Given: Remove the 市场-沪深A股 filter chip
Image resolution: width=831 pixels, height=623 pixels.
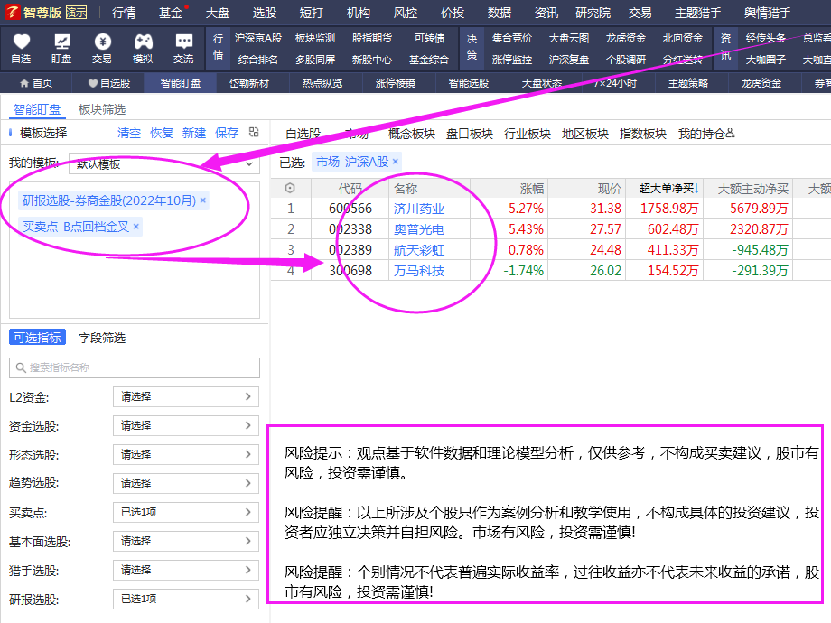Looking at the screenshot, I should 396,162.
